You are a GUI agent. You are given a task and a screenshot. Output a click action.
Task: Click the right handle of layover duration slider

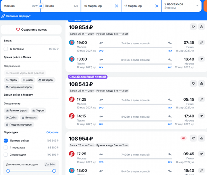[x=54, y=171]
